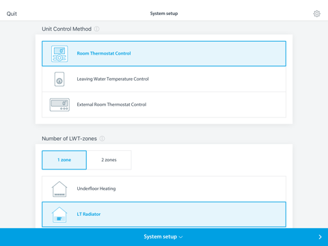Click the Number of LWT-zones info icon
This screenshot has height=246, width=328.
pos(102,139)
